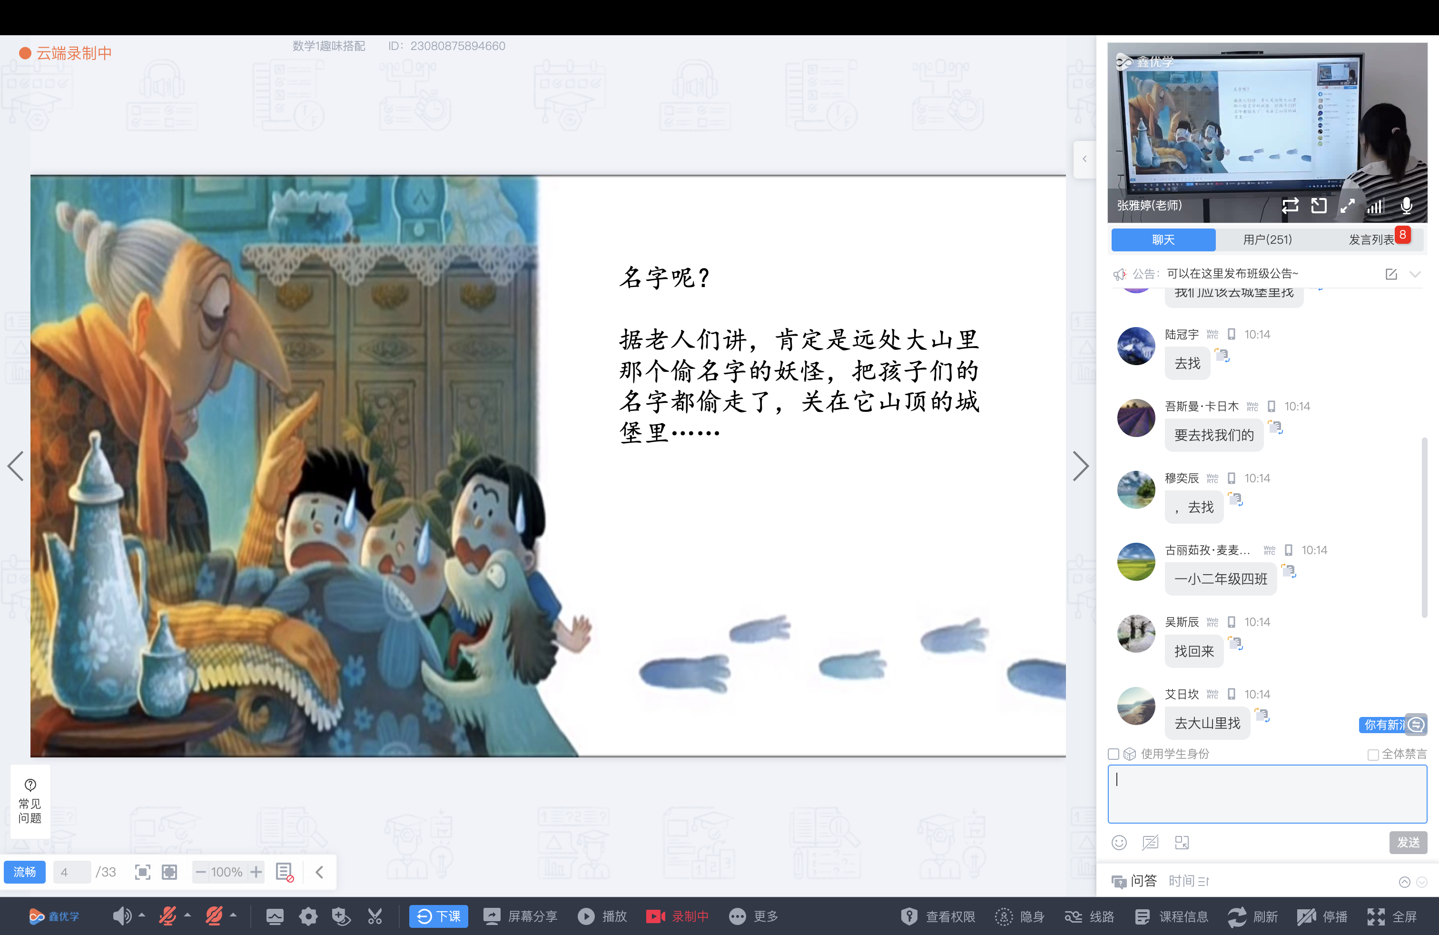Click the fit-to-window slide icon
Viewport: 1439px width, 935px height.
[x=143, y=872]
